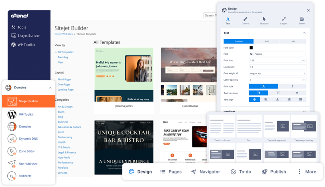325x187 pixels.
Task: Open the Font weight dropdown
Action: tap(277, 74)
